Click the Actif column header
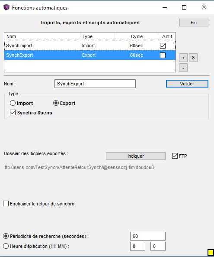The image size is (214, 257). [x=167, y=36]
